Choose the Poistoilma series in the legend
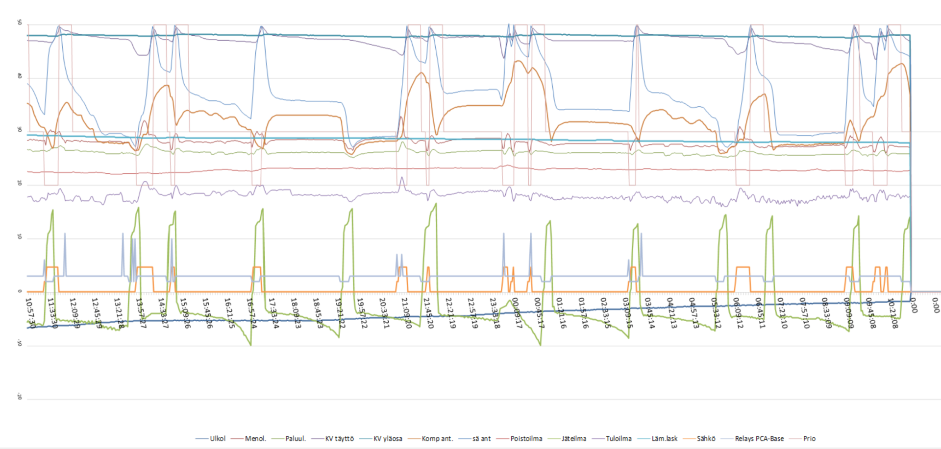This screenshot has height=449, width=941. coord(526,439)
